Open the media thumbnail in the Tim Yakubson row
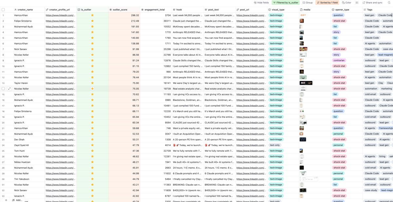393x202 pixels. 309,179
